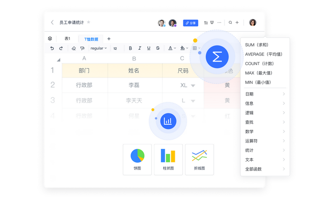Open the more options ellipsis menu
The image size is (309, 199).
pos(219,23)
